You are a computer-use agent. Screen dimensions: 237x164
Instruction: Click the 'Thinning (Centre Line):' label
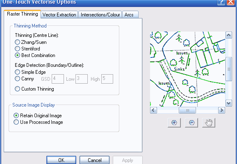pos(36,35)
